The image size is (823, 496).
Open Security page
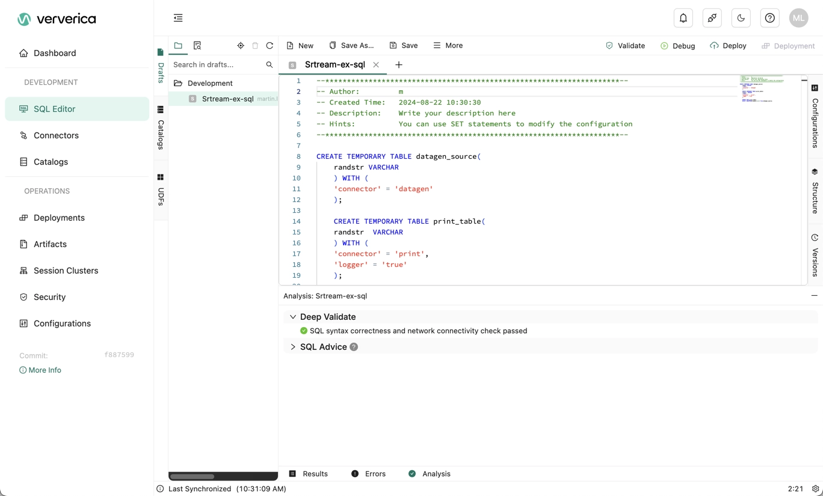click(77, 297)
